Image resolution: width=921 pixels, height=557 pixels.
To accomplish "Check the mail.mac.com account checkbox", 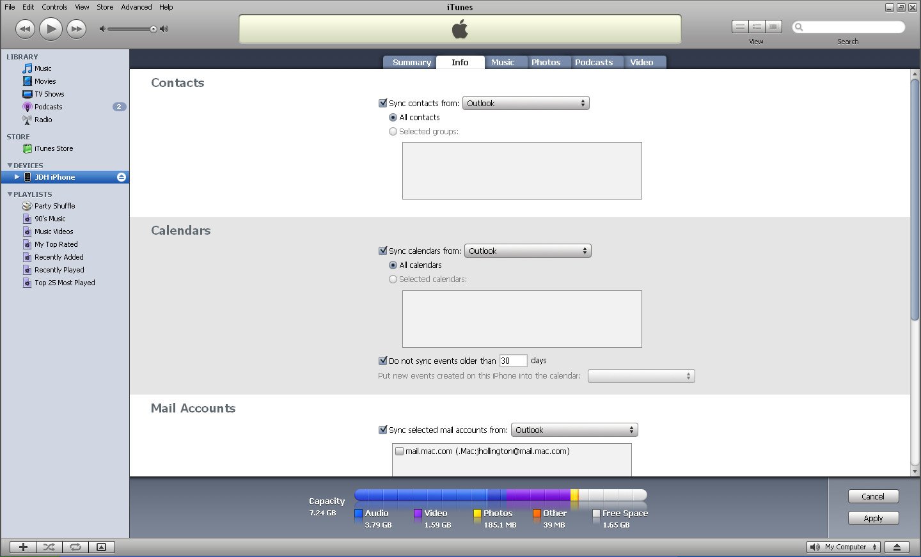I will click(399, 451).
